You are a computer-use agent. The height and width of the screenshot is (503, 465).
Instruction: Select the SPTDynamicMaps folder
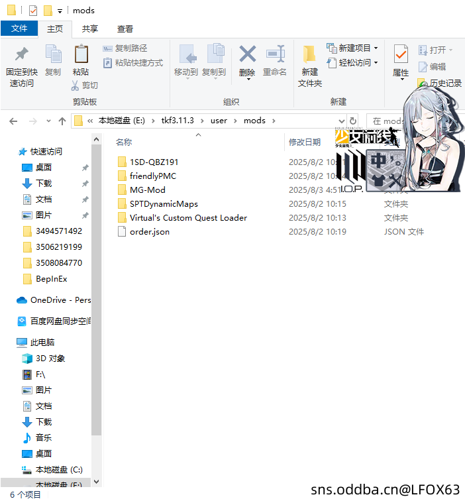(x=164, y=204)
